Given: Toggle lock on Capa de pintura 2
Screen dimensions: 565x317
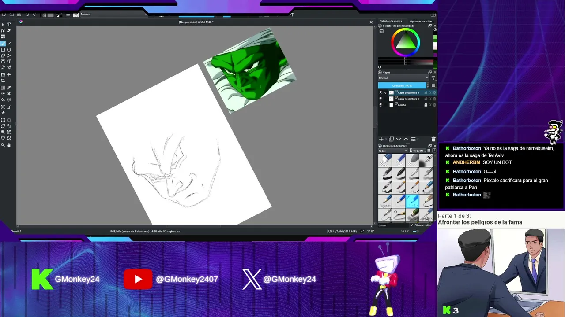Looking at the screenshot, I should 426,92.
